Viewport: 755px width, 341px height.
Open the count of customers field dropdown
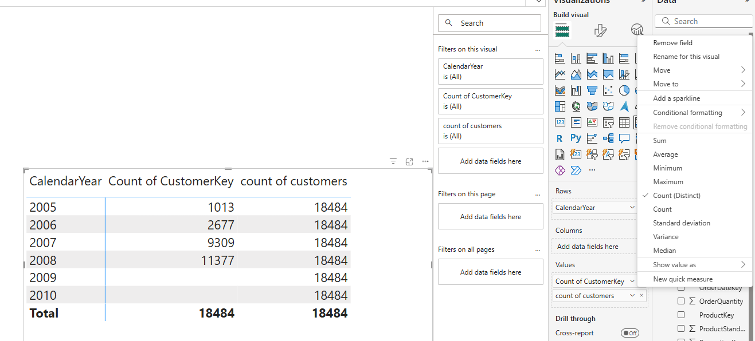coord(632,296)
